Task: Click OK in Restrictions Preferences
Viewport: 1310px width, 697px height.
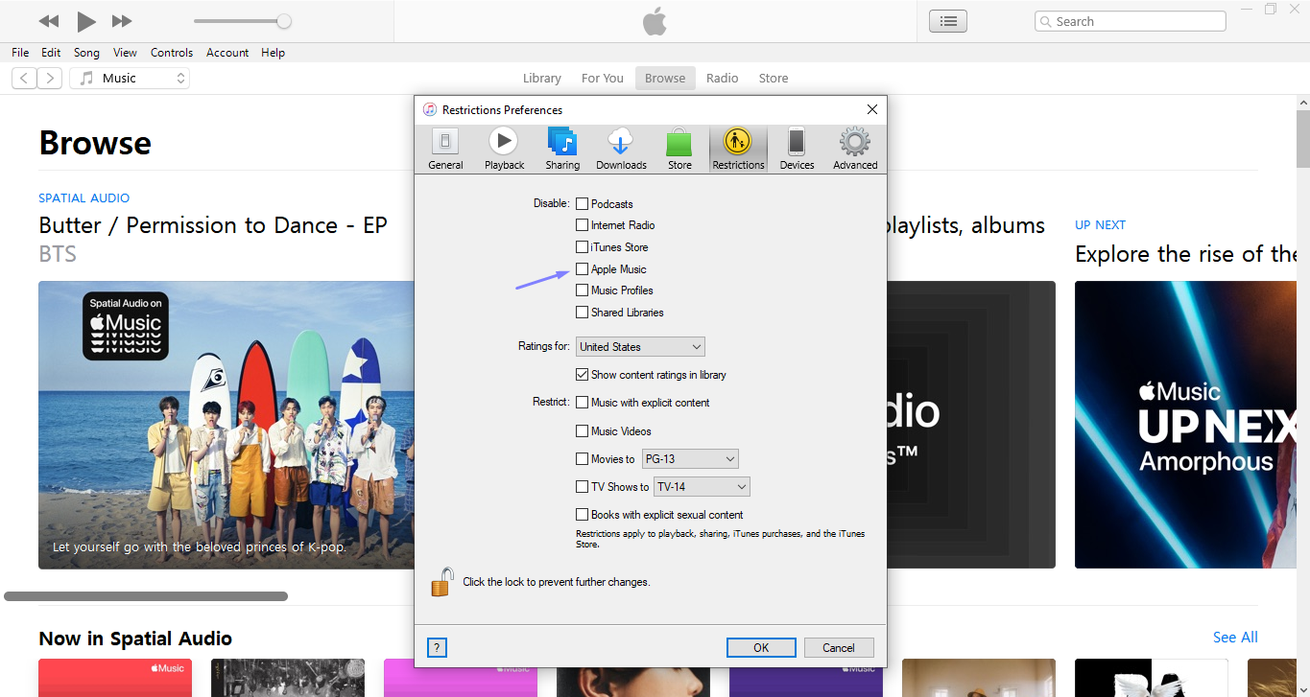Action: pyautogui.click(x=761, y=647)
